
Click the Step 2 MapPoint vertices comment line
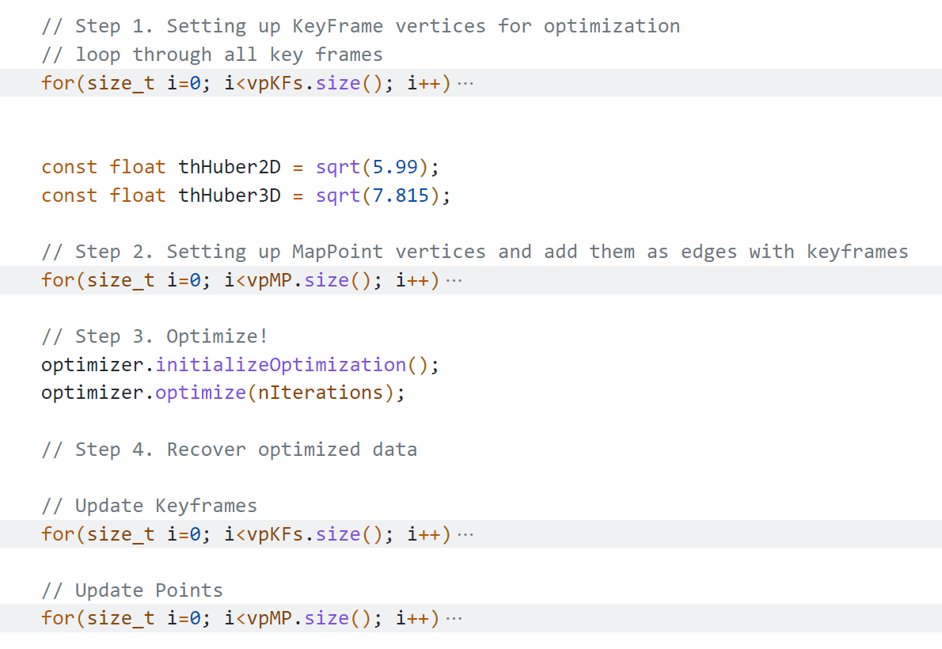point(474,252)
